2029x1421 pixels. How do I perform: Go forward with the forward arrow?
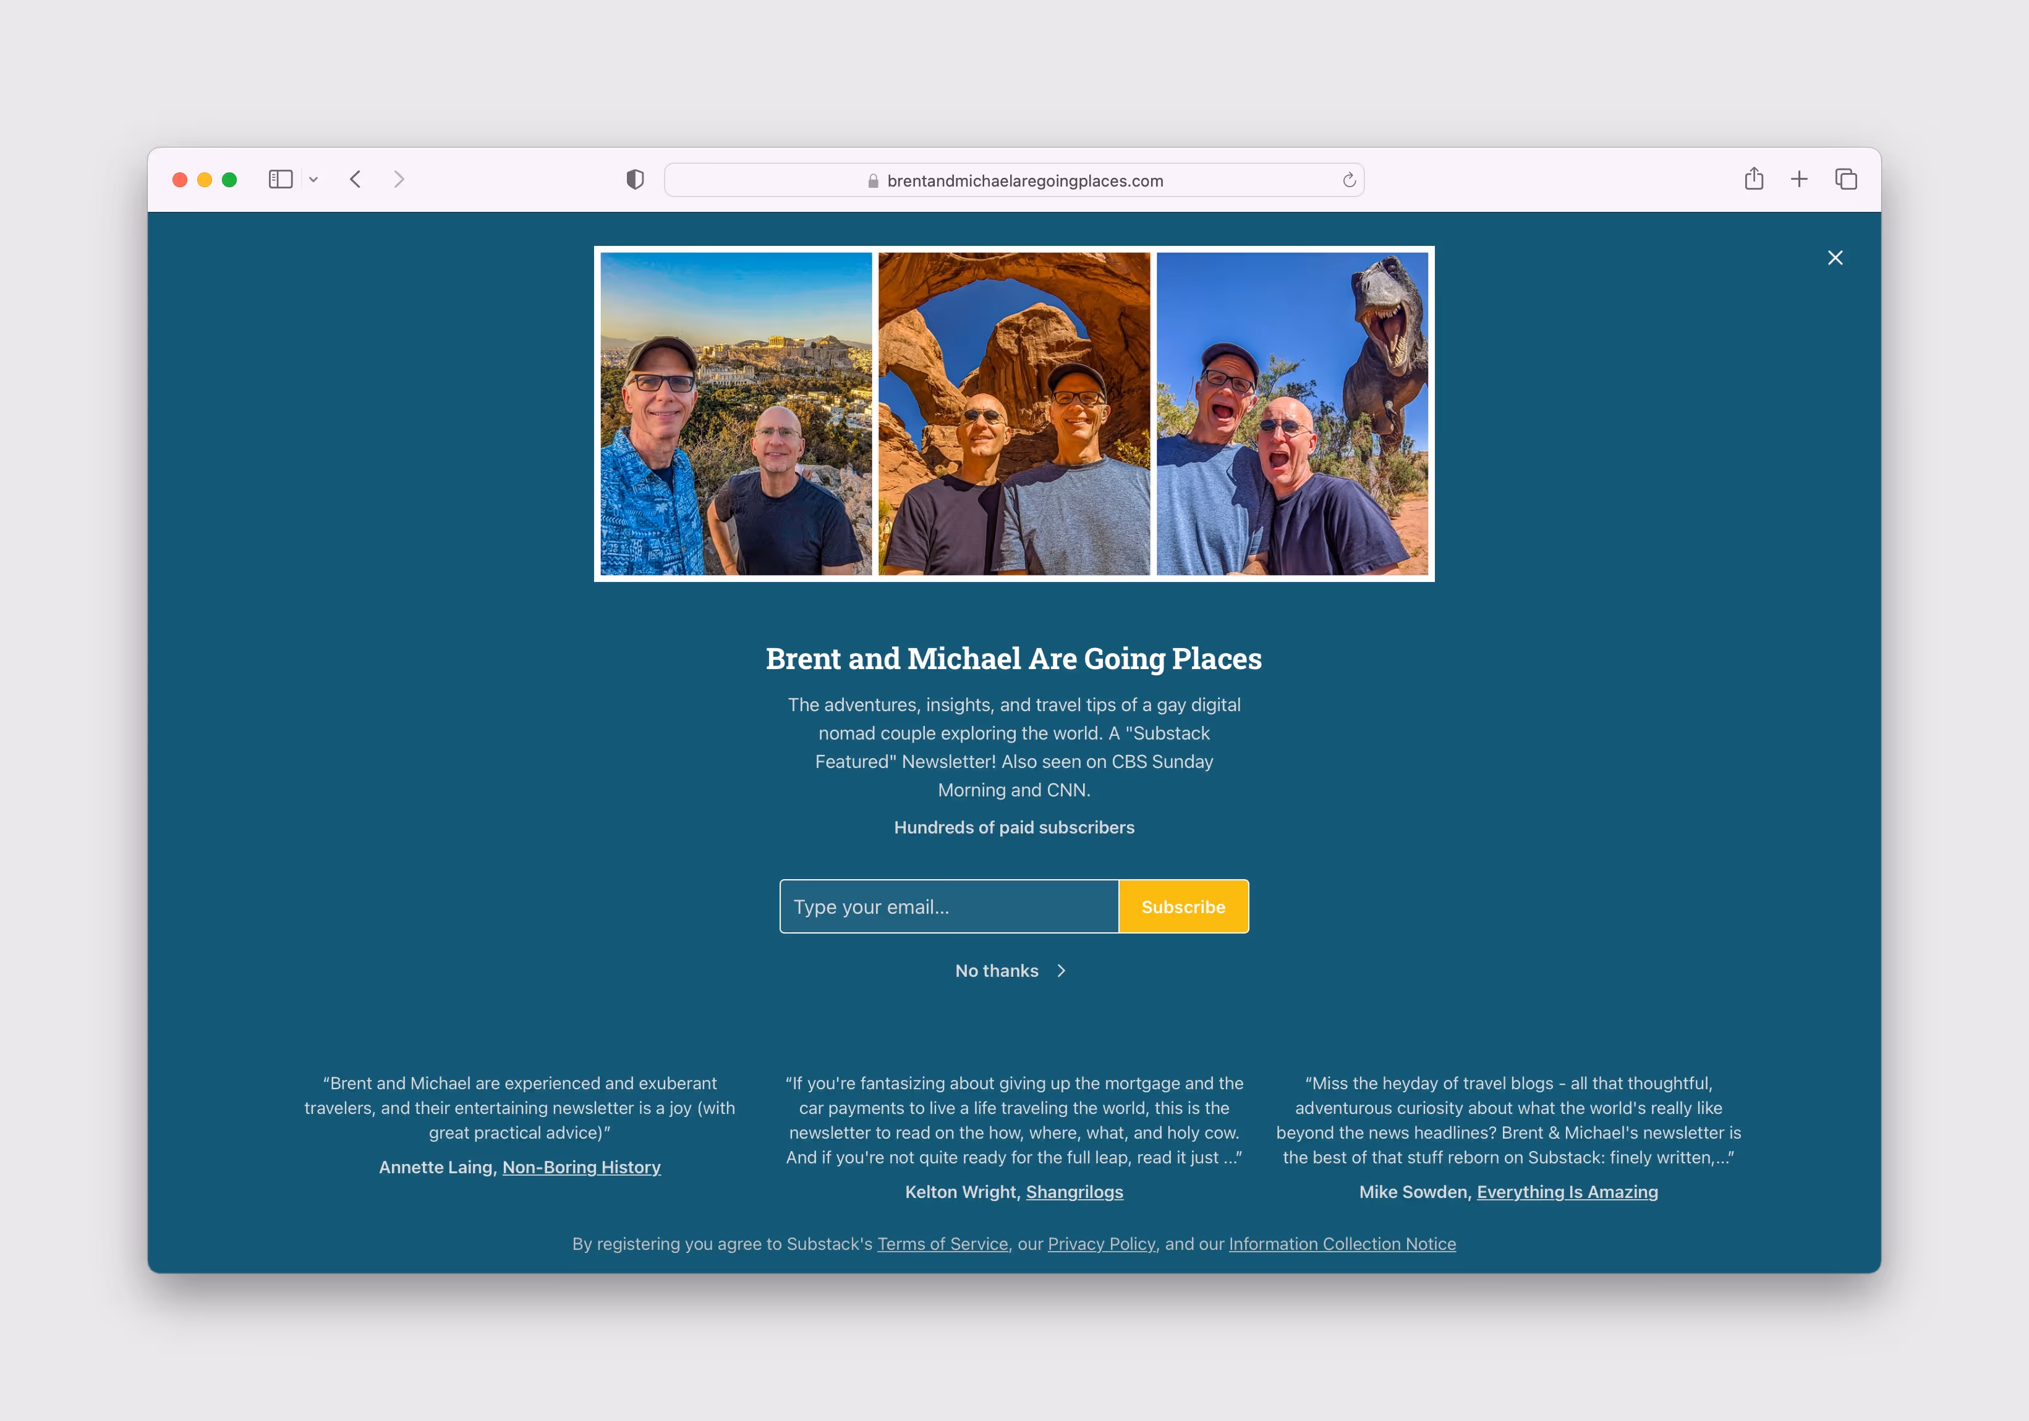coord(399,179)
